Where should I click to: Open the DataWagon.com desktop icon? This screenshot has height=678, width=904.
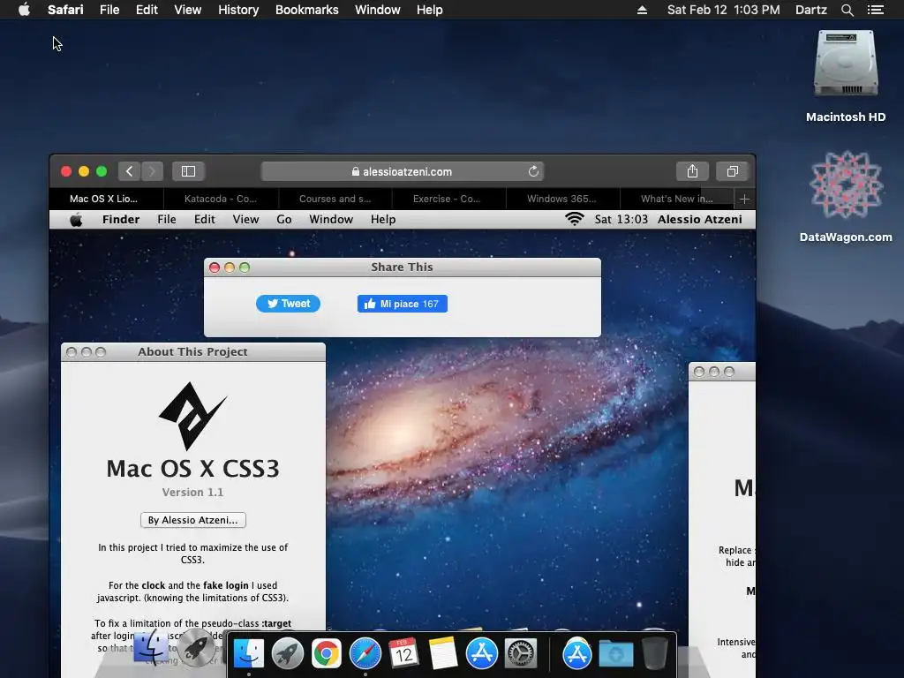click(845, 196)
